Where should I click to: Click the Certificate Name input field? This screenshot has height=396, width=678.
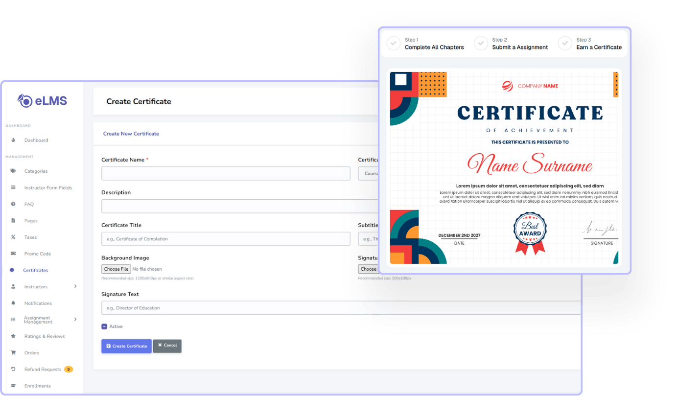[x=226, y=173]
